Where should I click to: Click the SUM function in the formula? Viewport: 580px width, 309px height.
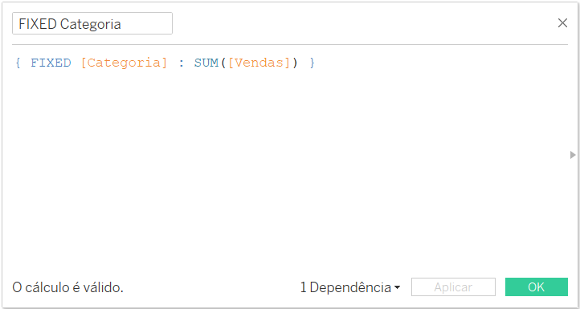(206, 63)
